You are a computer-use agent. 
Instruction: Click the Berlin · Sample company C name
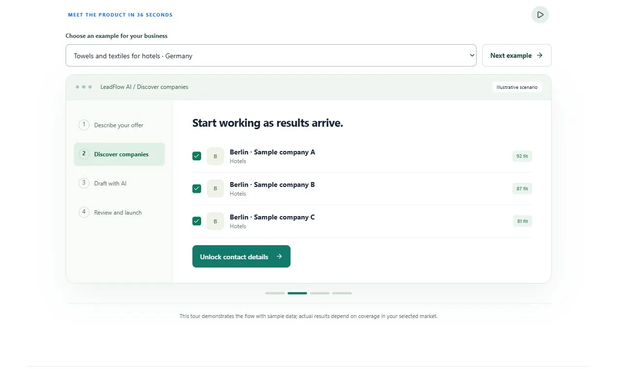pos(273,217)
